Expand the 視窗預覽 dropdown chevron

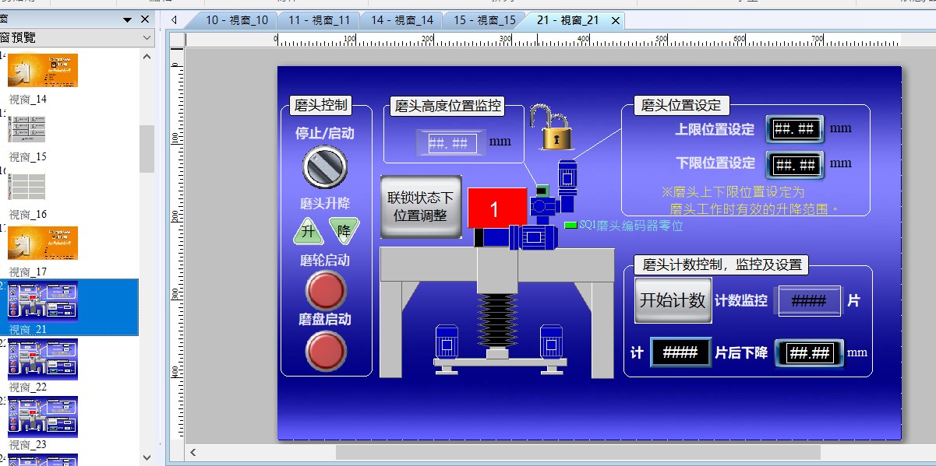[147, 37]
